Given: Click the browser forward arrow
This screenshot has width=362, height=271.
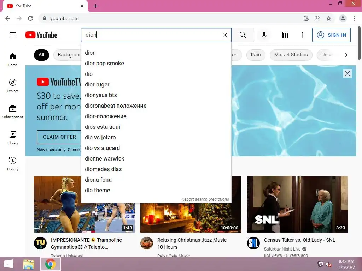Looking at the screenshot, I should tap(19, 18).
